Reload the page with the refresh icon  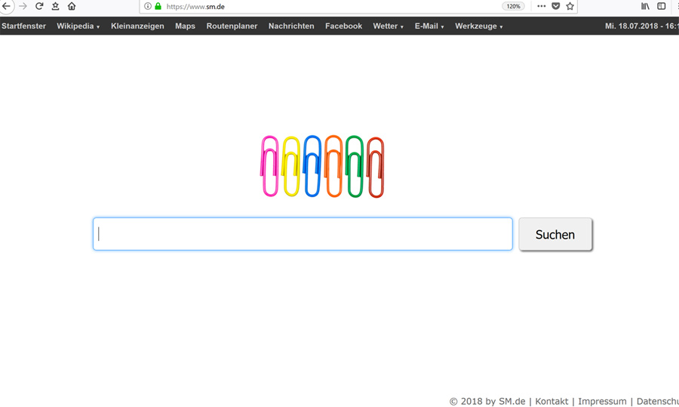coord(39,6)
